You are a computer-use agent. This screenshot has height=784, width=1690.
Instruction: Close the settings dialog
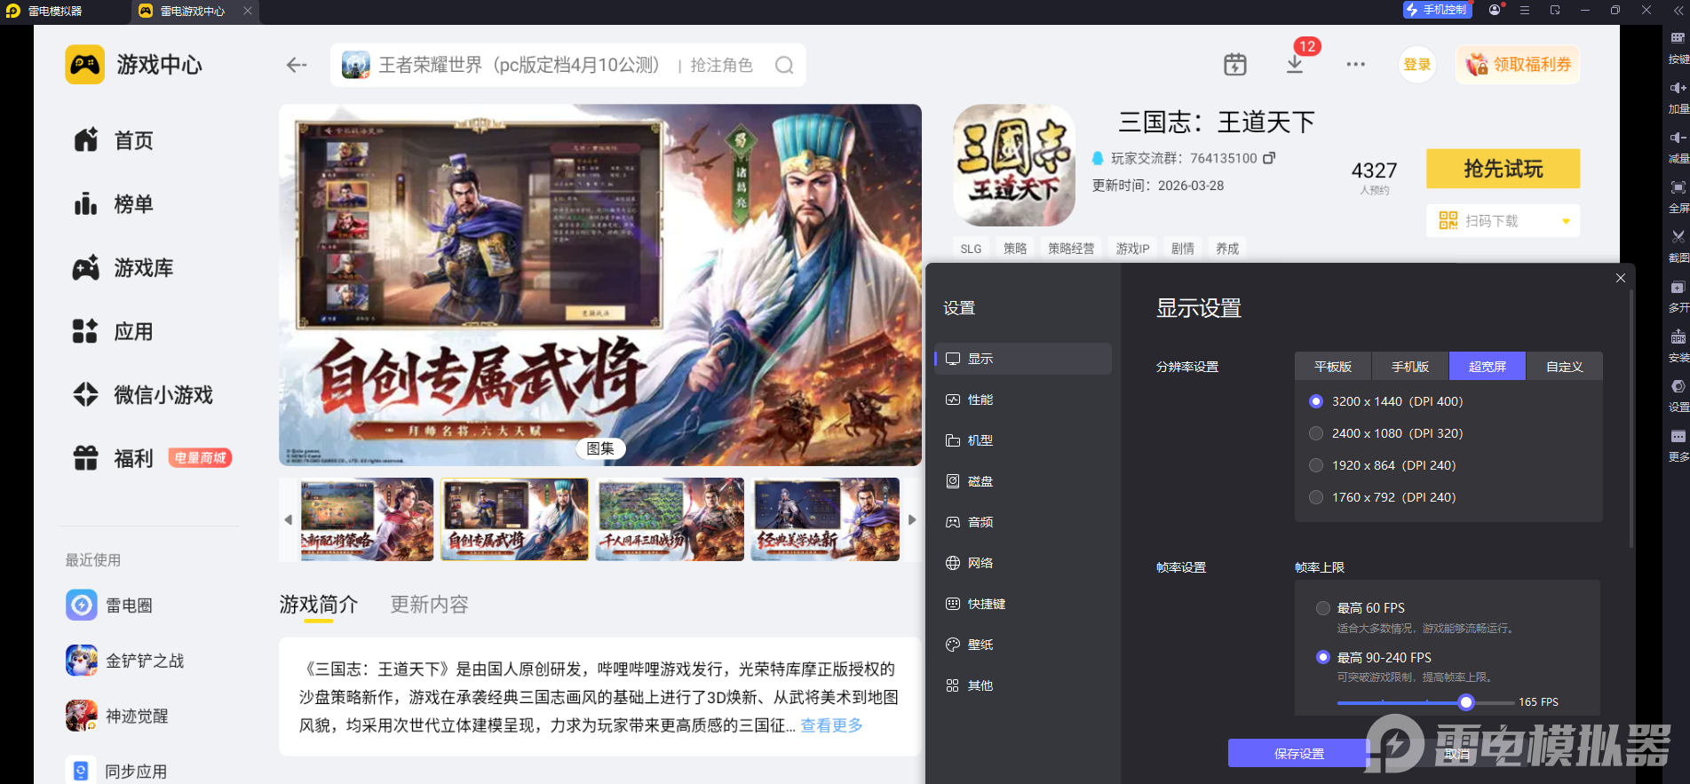coord(1621,278)
